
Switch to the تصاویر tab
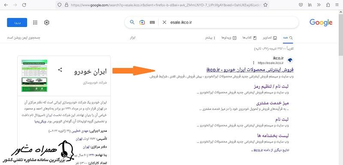tap(270, 38)
